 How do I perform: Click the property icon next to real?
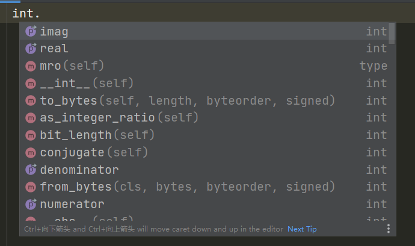pyautogui.click(x=31, y=49)
